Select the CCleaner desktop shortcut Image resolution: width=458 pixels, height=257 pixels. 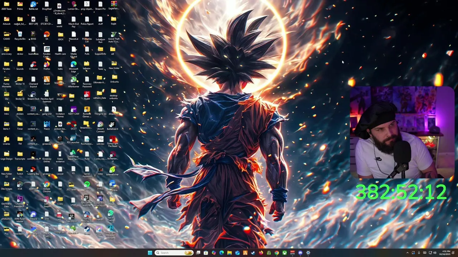(33, 66)
